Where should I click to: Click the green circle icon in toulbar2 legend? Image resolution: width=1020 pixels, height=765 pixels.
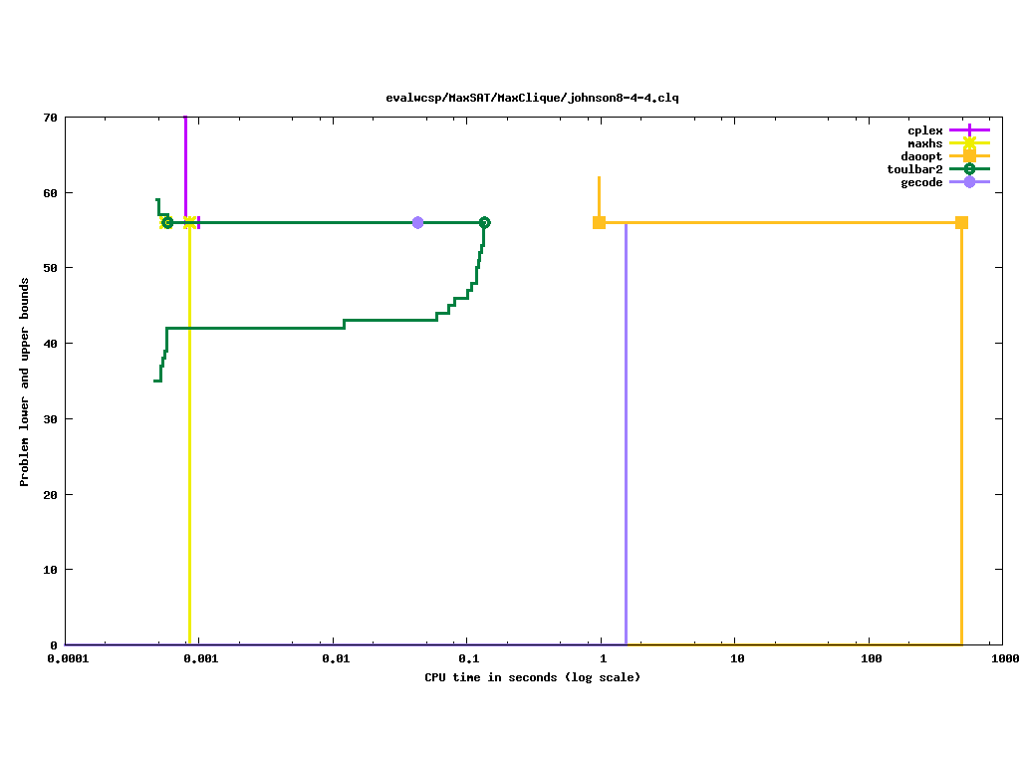coord(969,169)
